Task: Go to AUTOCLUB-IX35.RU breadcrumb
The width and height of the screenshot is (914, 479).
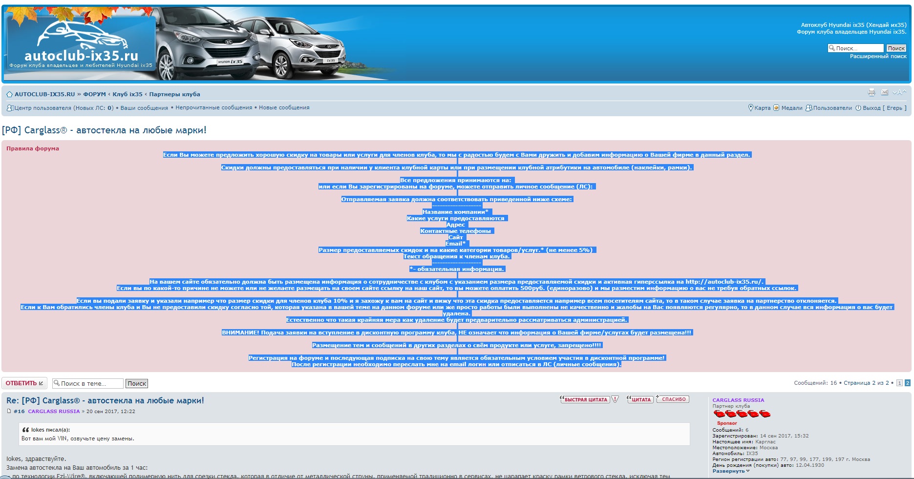Action: point(44,94)
